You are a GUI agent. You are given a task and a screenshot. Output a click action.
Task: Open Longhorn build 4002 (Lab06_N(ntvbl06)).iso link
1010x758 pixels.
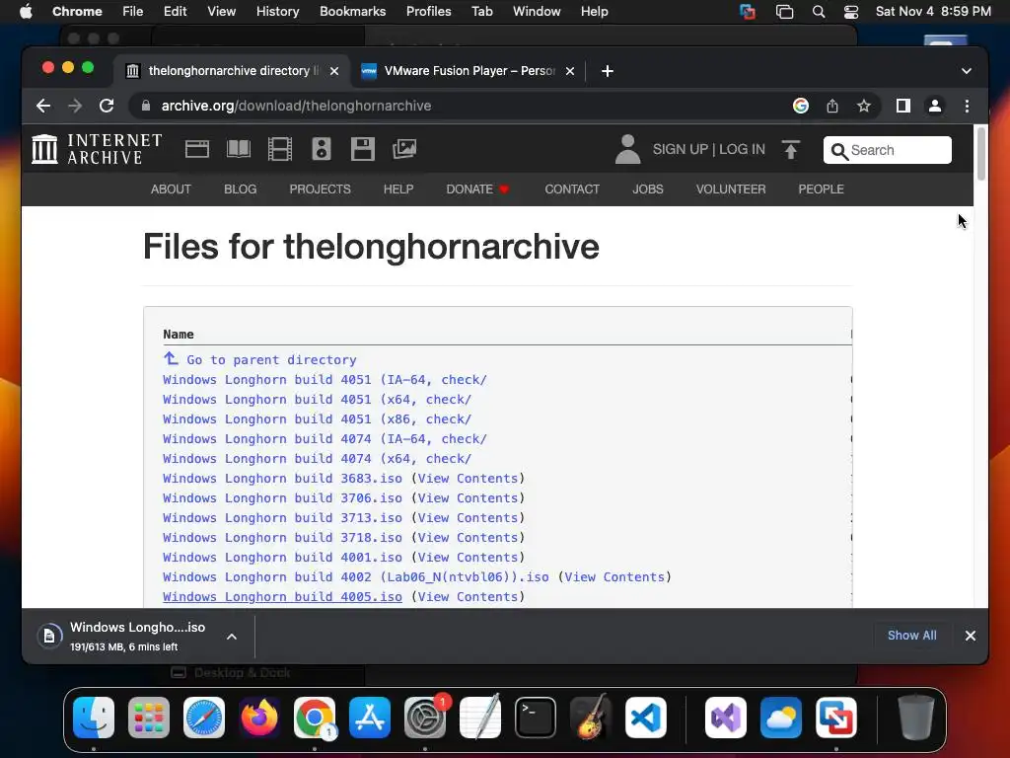[355, 577]
